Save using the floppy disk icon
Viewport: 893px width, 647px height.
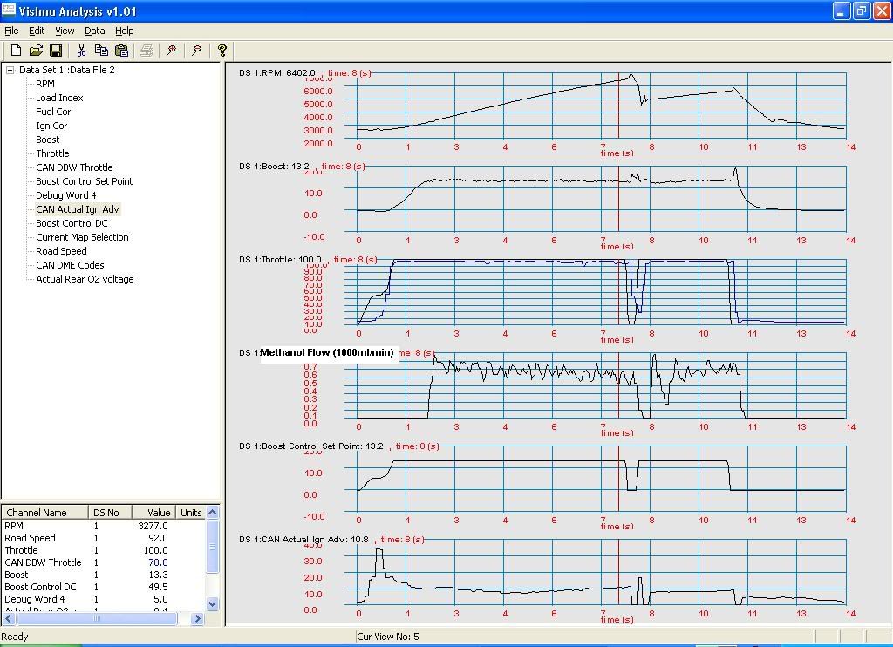click(x=55, y=51)
